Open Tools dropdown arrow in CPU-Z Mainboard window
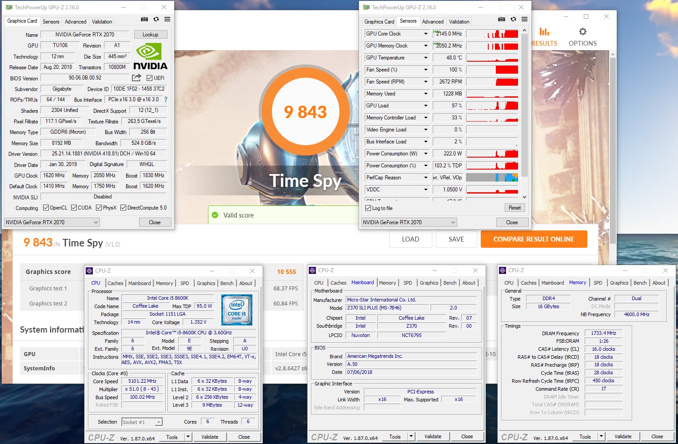This screenshot has height=444, width=678. pos(411,436)
